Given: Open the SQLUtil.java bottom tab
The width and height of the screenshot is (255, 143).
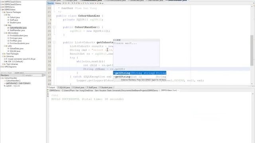Looking at the screenshot, I should pos(65,87).
